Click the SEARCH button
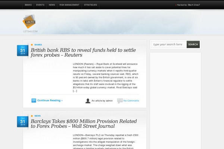The height and width of the screenshot is (149, 224). (x=193, y=44)
